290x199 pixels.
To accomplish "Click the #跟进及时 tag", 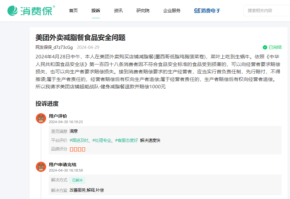I will 79,140.
